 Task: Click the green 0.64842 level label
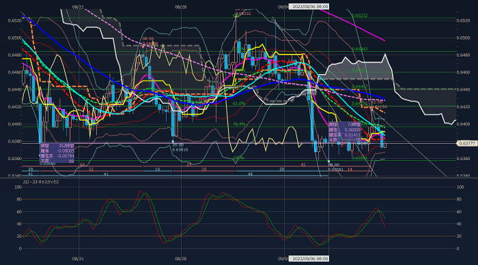click(359, 49)
